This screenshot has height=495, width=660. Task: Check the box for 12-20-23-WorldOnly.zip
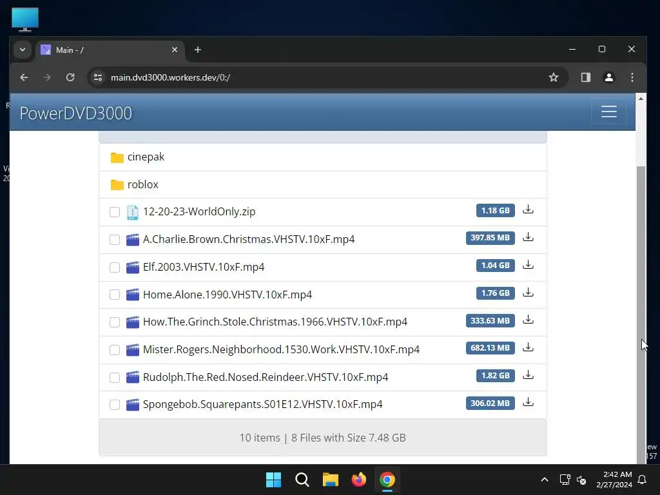[115, 212]
